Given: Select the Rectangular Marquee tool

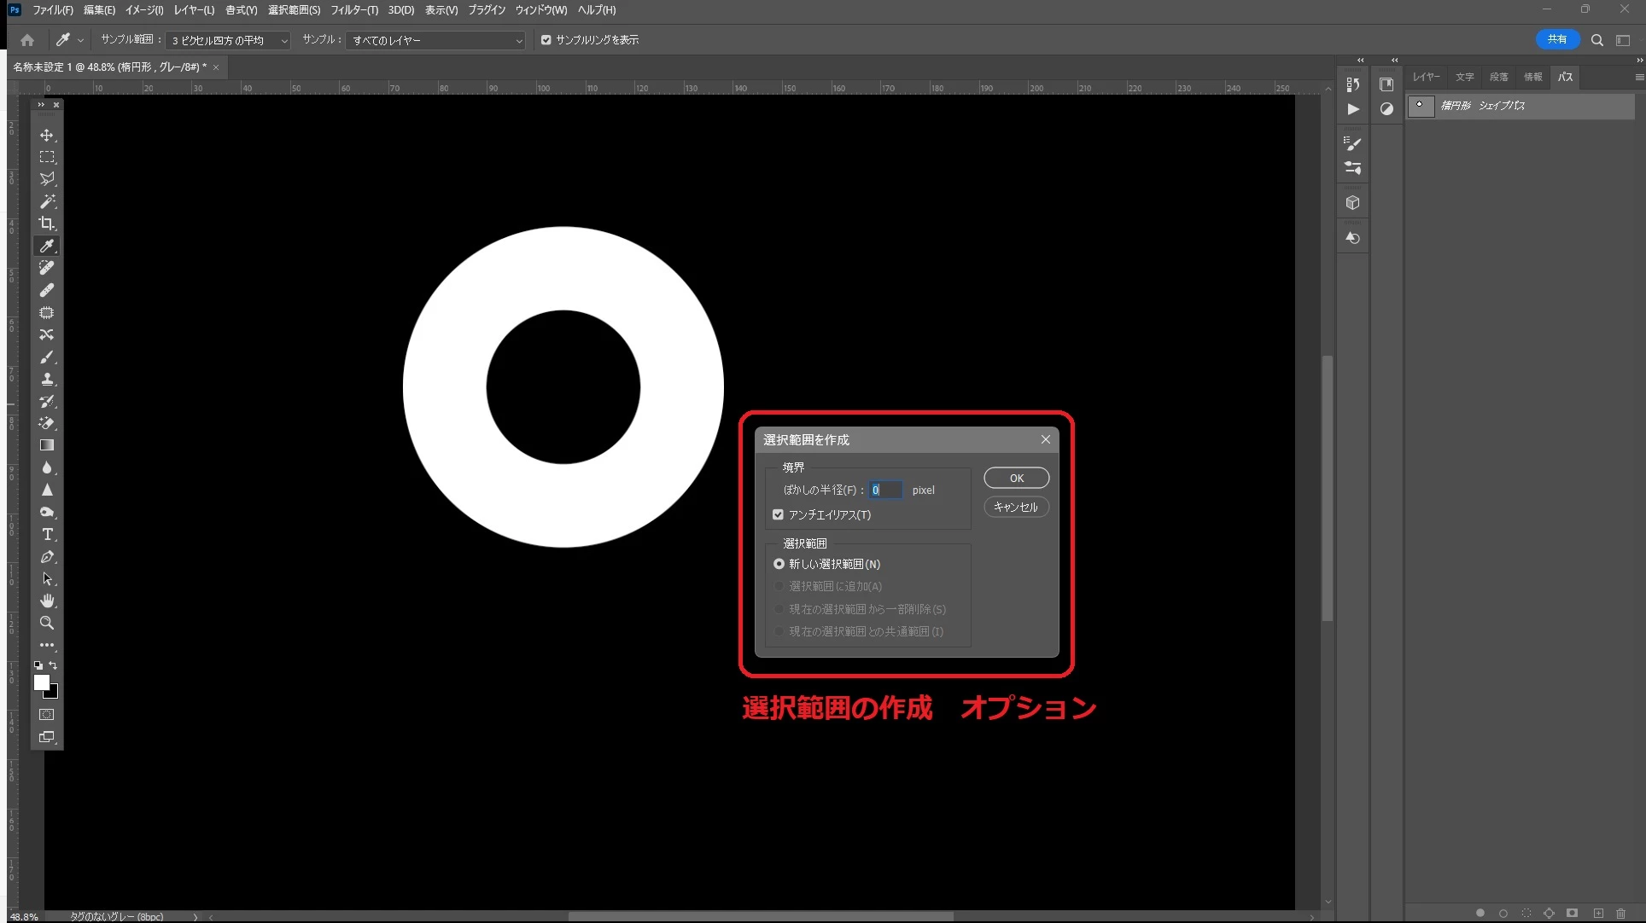Looking at the screenshot, I should (x=47, y=157).
